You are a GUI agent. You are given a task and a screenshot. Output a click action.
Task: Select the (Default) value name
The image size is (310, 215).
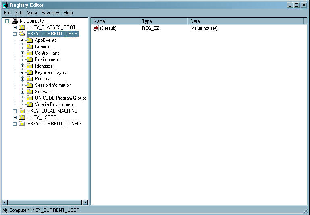[x=108, y=28]
